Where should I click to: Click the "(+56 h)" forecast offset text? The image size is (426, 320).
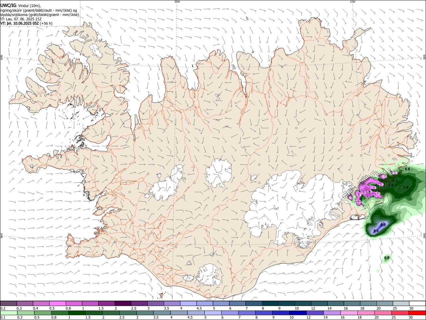(x=46, y=24)
